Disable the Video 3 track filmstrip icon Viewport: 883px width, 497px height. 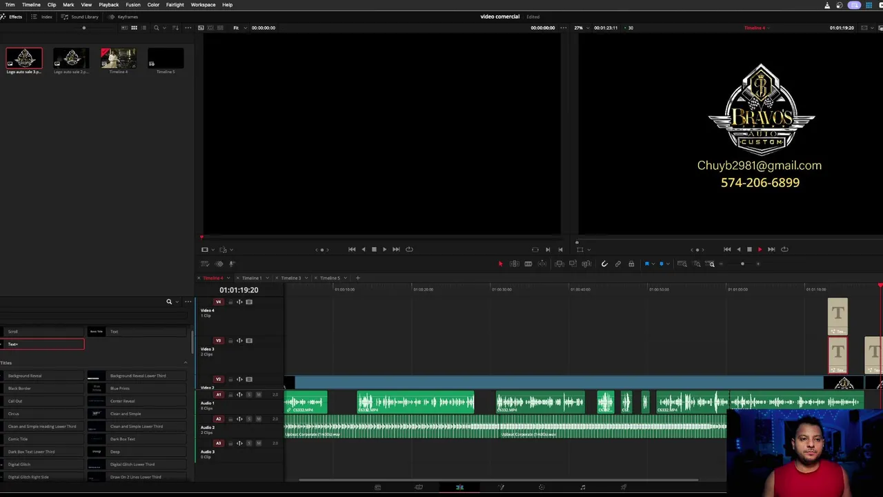(x=249, y=340)
